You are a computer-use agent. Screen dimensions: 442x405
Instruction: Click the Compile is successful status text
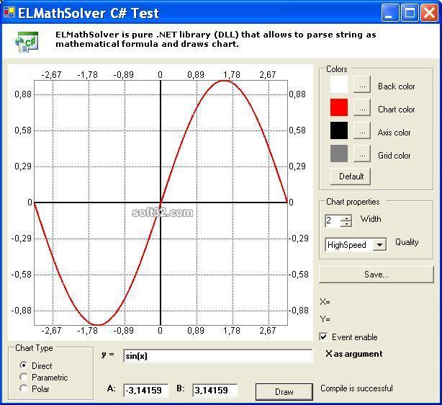(x=356, y=388)
